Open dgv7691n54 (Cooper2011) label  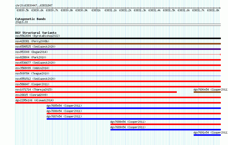211,132
